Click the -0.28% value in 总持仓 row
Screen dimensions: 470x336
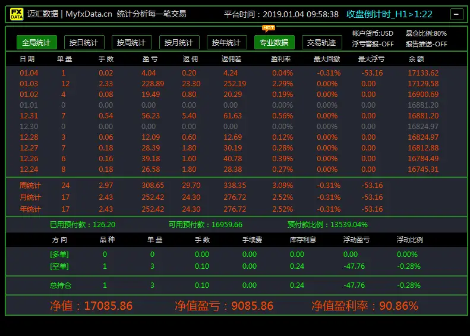[x=409, y=285]
